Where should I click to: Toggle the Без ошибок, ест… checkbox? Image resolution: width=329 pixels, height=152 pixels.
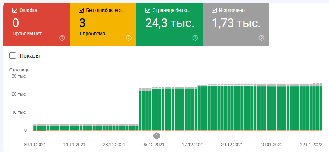coord(81,10)
